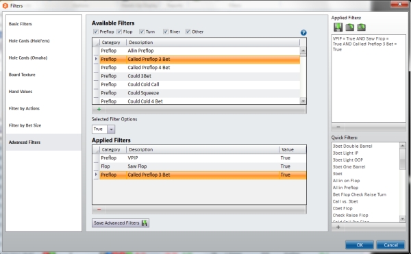The image size is (411, 254).
Task: Choose 3bet Light IP quick filter
Action: click(x=345, y=153)
